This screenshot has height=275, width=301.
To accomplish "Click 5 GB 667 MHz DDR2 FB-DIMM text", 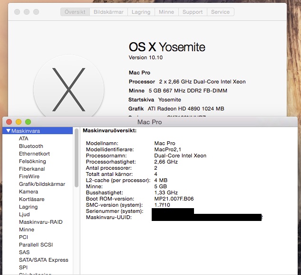I will tap(188, 91).
